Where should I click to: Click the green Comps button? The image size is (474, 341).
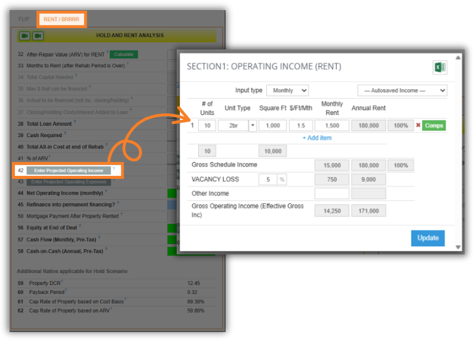434,126
